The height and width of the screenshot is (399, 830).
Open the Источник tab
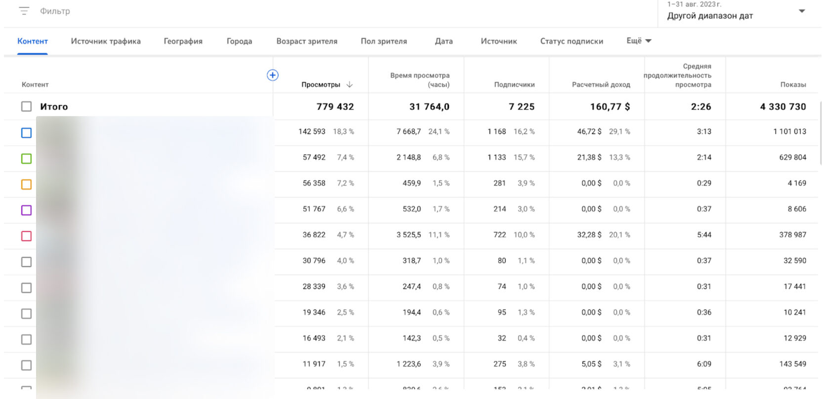[x=499, y=41]
